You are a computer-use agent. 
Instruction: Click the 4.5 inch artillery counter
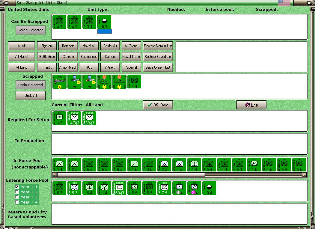[x=179, y=188]
